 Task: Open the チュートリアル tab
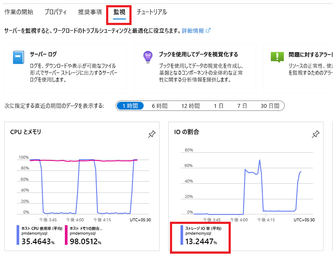click(x=152, y=12)
